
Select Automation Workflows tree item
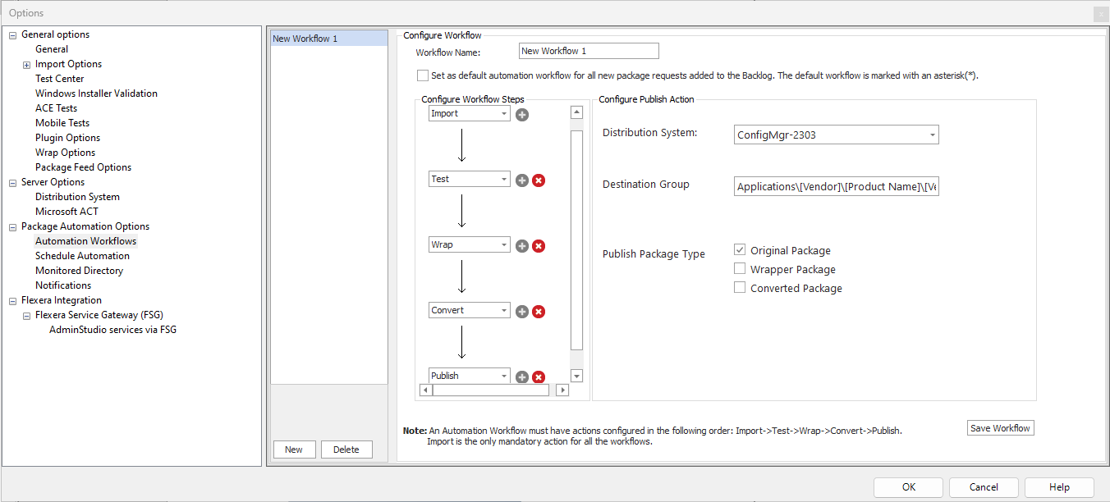click(85, 241)
